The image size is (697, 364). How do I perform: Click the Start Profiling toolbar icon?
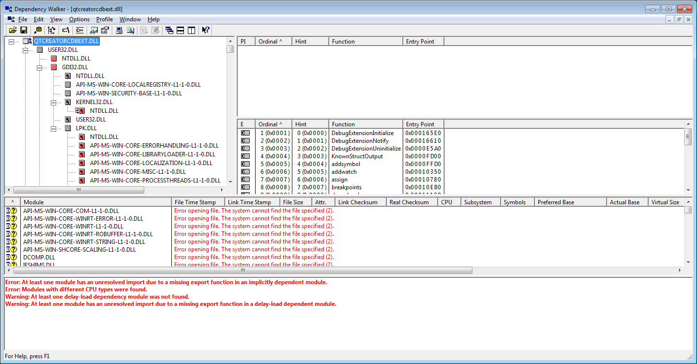point(144,30)
